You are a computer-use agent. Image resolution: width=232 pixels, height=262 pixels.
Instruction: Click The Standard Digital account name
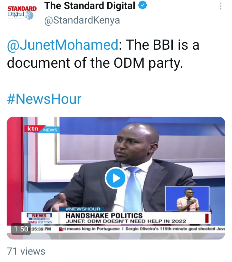pyautogui.click(x=90, y=6)
